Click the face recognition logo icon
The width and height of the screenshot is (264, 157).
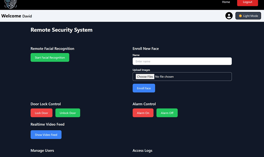pyautogui.click(x=11, y=4)
